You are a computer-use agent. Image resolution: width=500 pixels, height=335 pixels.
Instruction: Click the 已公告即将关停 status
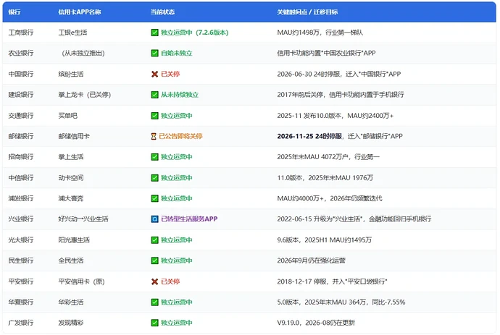(x=180, y=136)
